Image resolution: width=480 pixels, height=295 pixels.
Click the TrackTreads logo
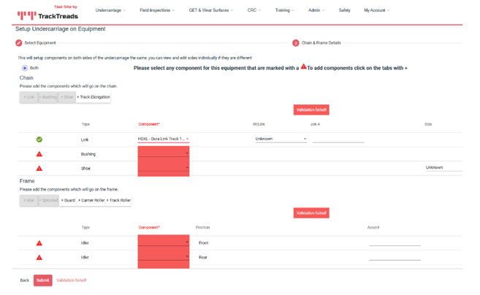48,15
